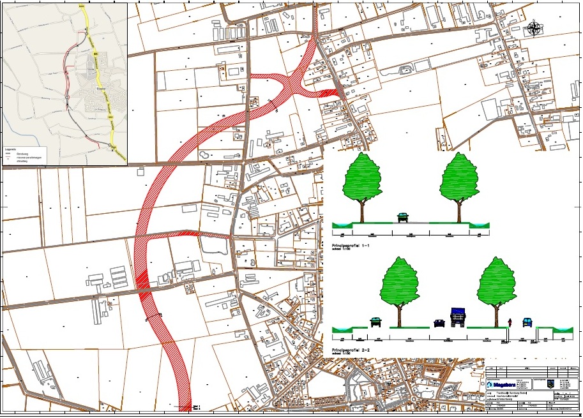The width and height of the screenshot is (583, 418).
Task: Click the dark blue car beside the truck
Action: click(x=439, y=323)
